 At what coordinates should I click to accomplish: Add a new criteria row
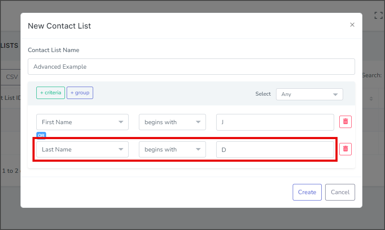[50, 93]
